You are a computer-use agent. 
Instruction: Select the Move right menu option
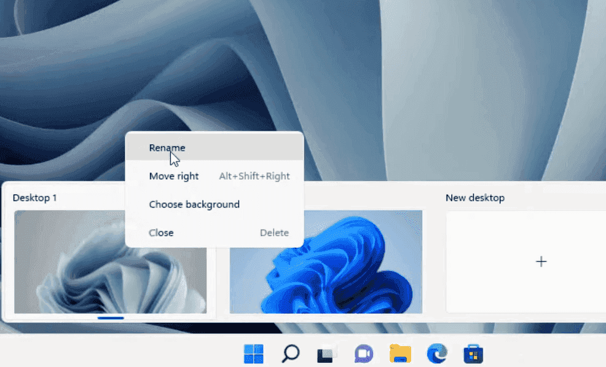(214, 176)
